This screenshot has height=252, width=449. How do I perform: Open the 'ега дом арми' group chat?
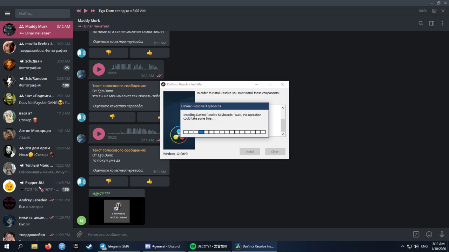pyautogui.click(x=36, y=151)
